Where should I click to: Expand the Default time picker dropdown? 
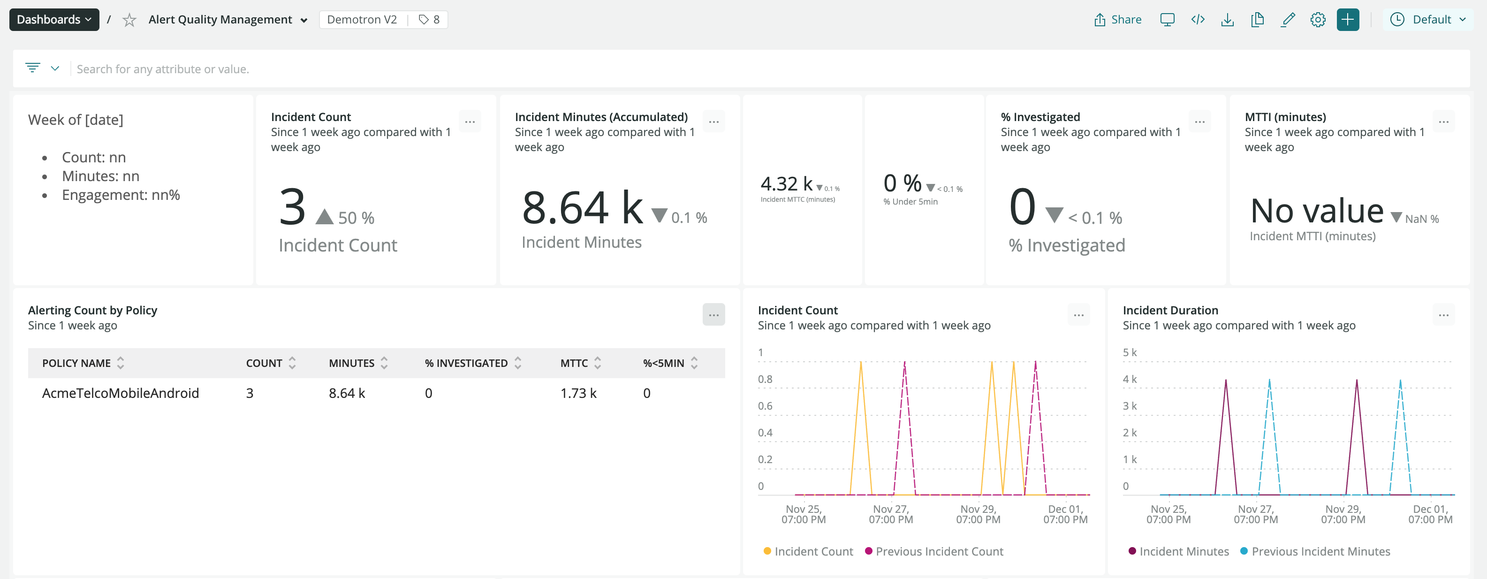[x=1427, y=20]
